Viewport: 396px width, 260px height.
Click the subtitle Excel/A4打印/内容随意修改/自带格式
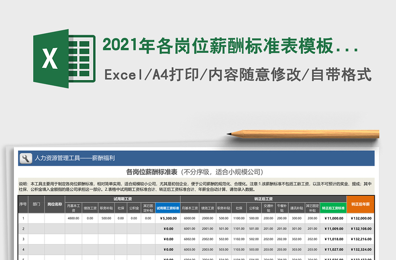pyautogui.click(x=238, y=75)
